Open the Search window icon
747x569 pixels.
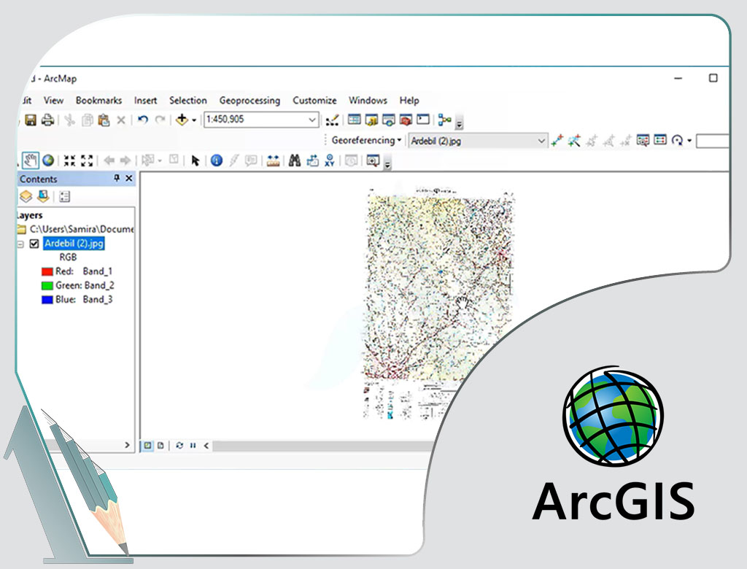click(x=388, y=120)
